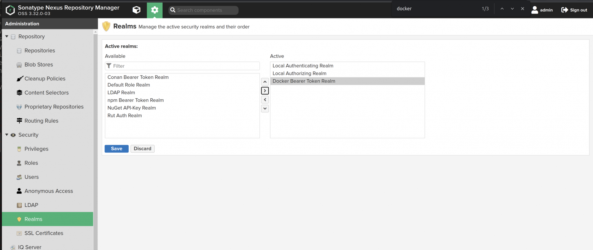Move selected realm down with arrow button
This screenshot has height=250, width=593.
click(x=265, y=109)
